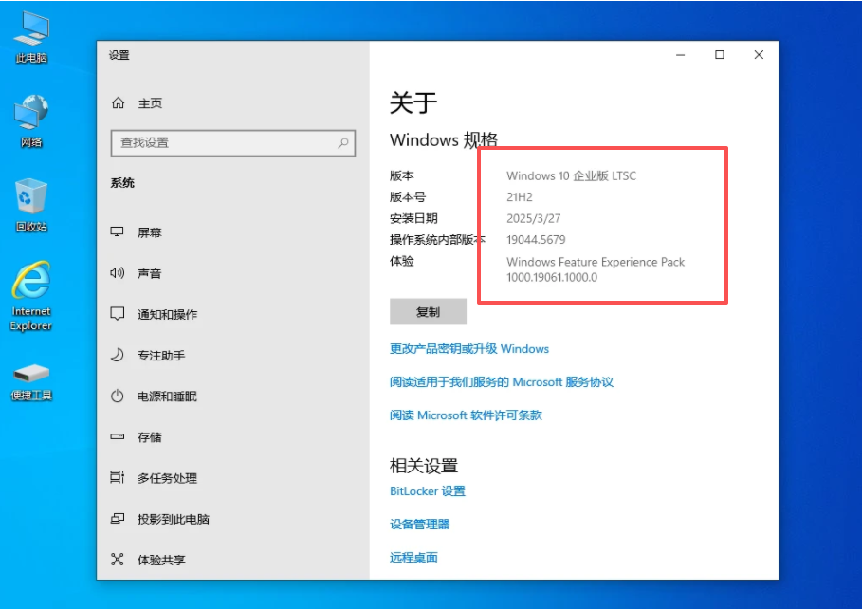Click the 安装日期 label
The image size is (862, 609).
click(413, 218)
